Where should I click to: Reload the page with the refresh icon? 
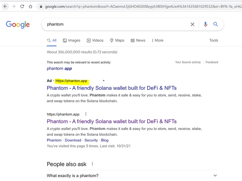(x=22, y=6)
